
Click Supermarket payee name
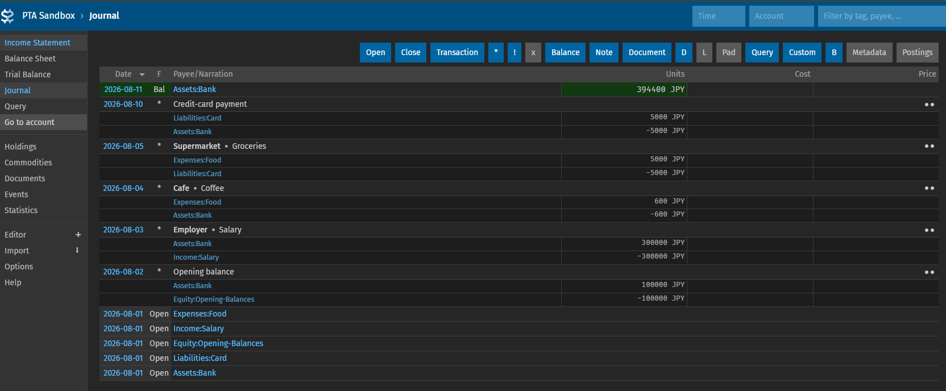click(x=197, y=146)
